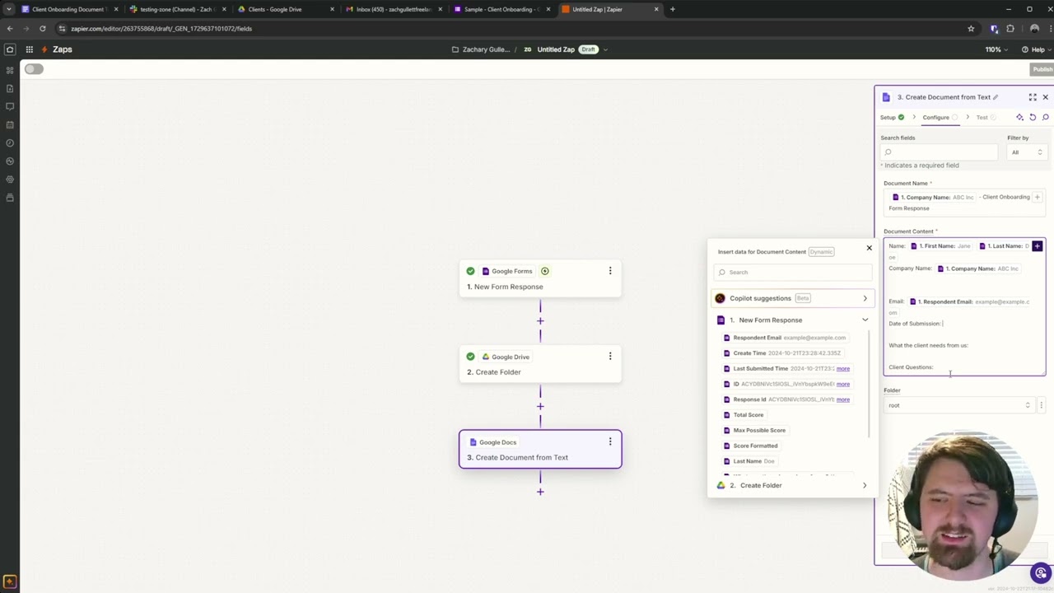The width and height of the screenshot is (1054, 593).
Task: Click the search icon in panel toolbar
Action: [x=1046, y=117]
